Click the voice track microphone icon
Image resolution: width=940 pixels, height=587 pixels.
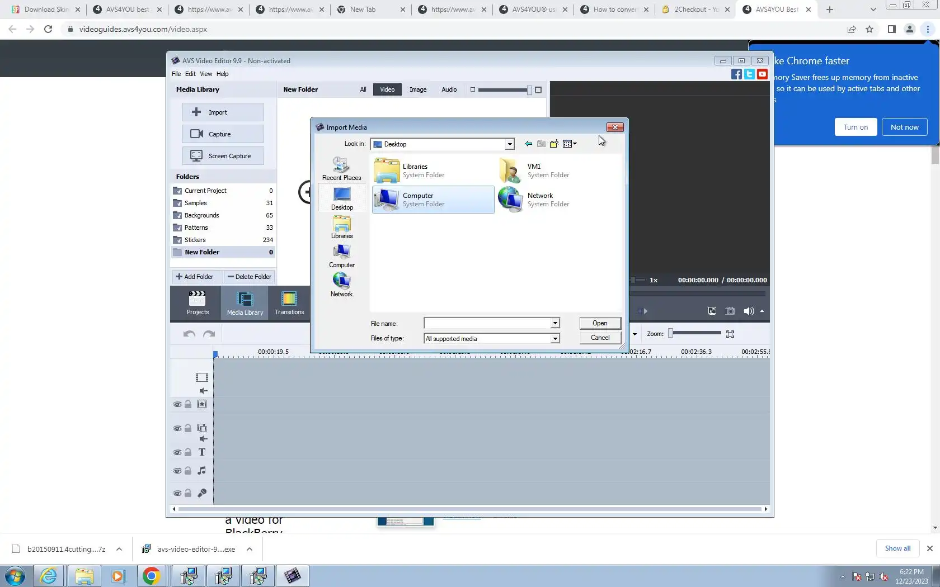tap(202, 493)
